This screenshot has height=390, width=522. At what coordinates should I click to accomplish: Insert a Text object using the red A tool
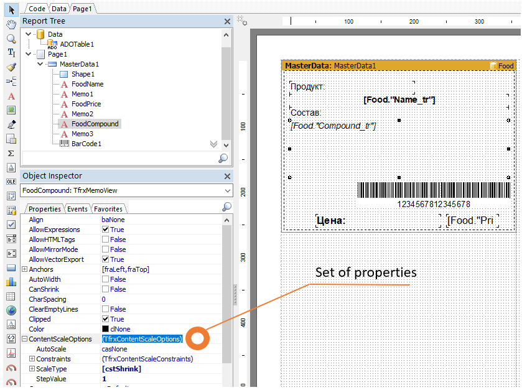point(11,96)
